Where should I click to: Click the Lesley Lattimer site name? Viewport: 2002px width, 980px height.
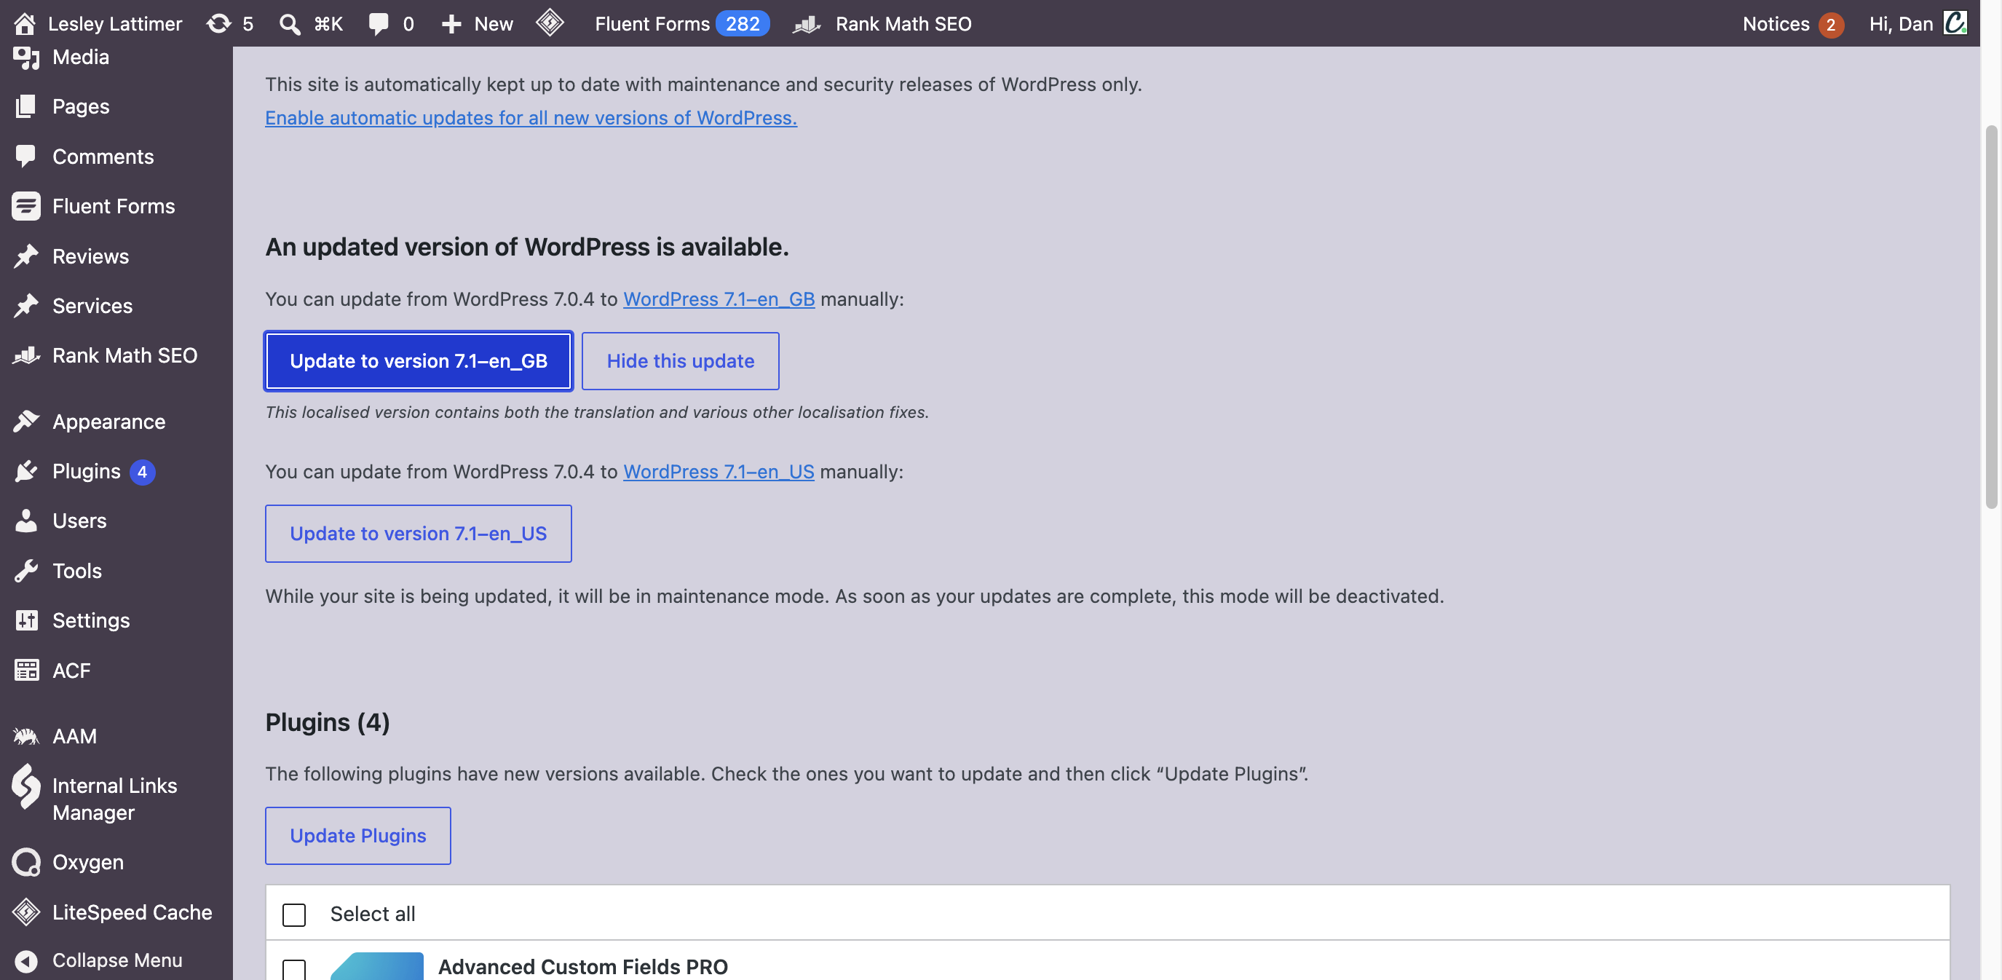coord(115,23)
